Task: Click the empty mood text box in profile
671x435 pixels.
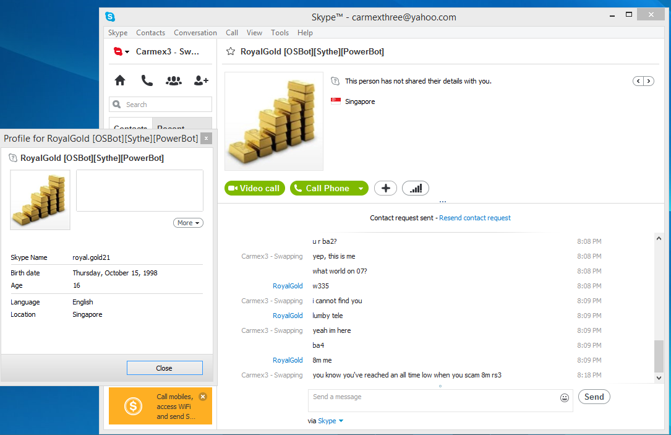Action: point(140,191)
